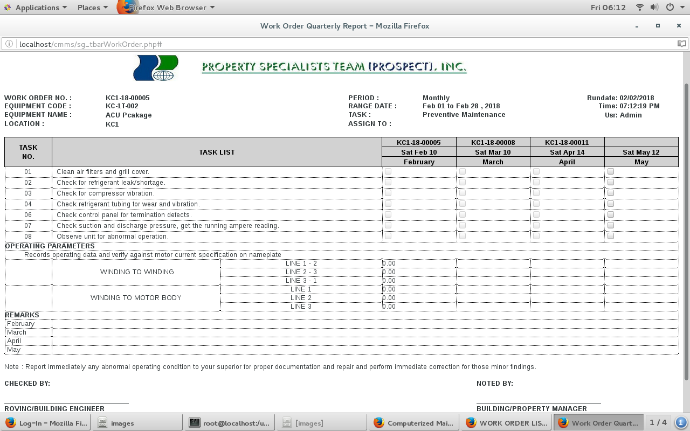This screenshot has height=431, width=690.
Task: Expand the Places menu
Action: tap(92, 8)
